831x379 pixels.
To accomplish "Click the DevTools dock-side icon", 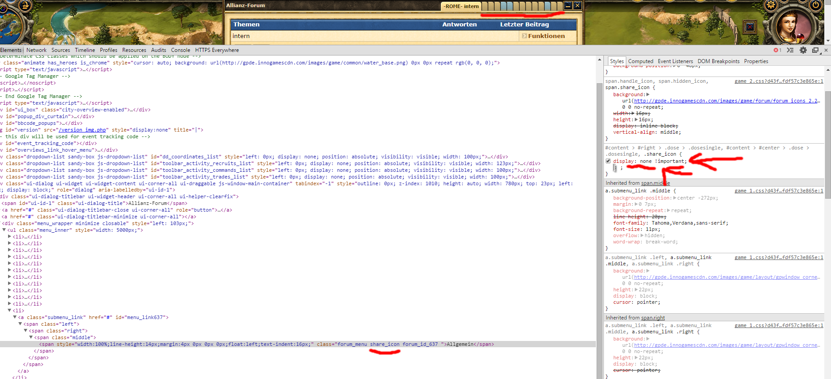I will (815, 50).
